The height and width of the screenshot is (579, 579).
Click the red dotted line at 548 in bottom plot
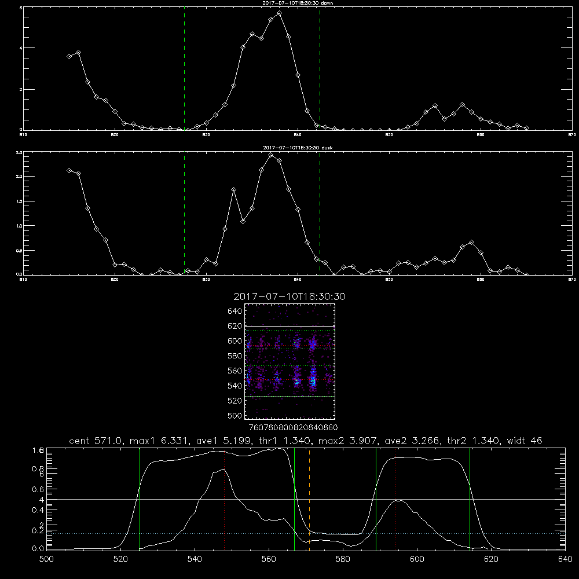225,499
